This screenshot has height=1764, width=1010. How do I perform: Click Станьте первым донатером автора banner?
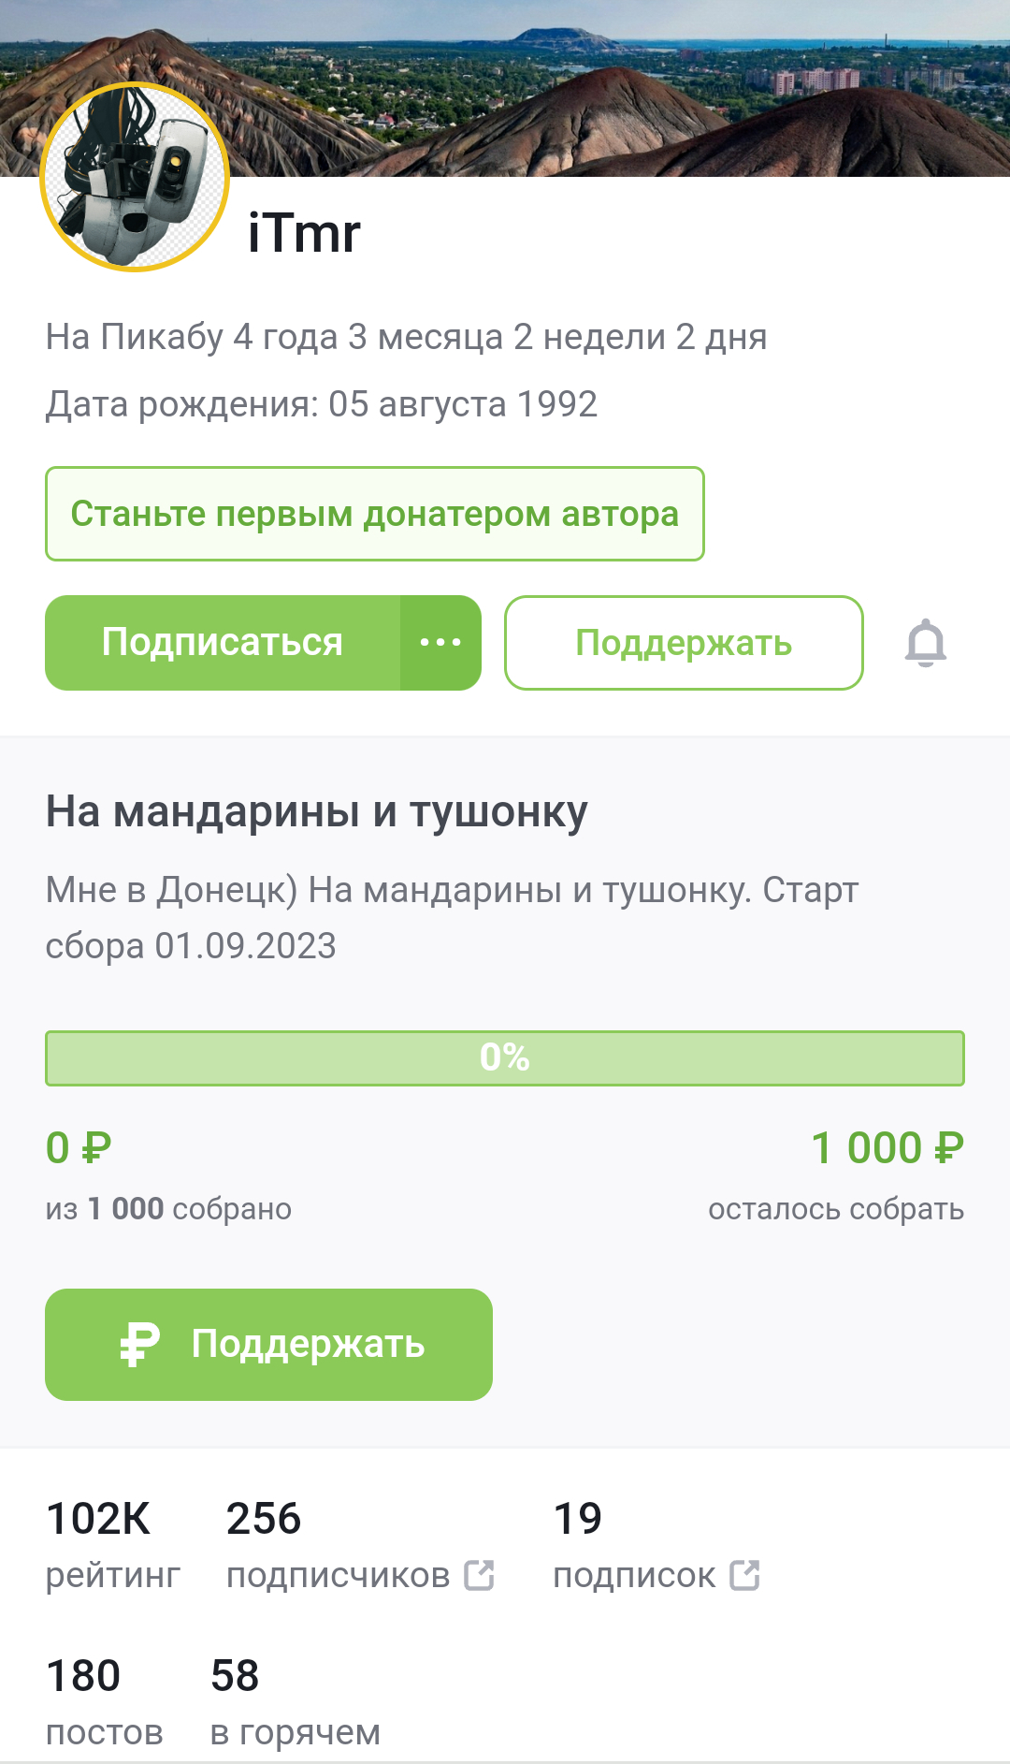pos(374,514)
